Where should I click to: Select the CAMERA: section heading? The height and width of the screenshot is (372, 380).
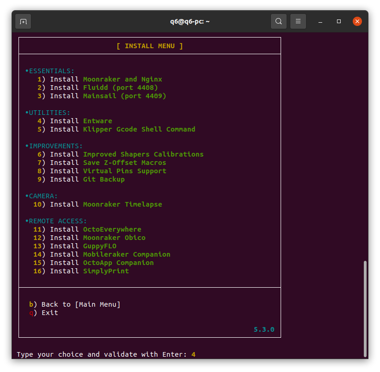coord(42,196)
